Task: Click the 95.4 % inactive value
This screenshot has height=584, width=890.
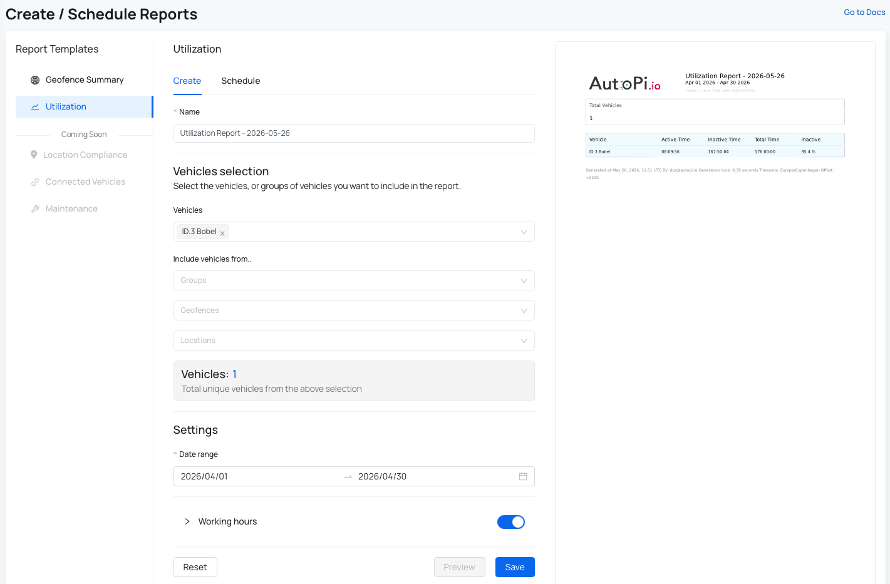Action: pos(808,151)
